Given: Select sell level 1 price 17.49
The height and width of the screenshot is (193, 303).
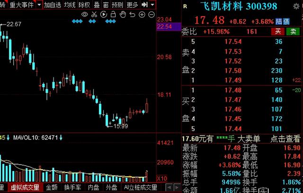Looking at the screenshot, I should click(233, 80).
